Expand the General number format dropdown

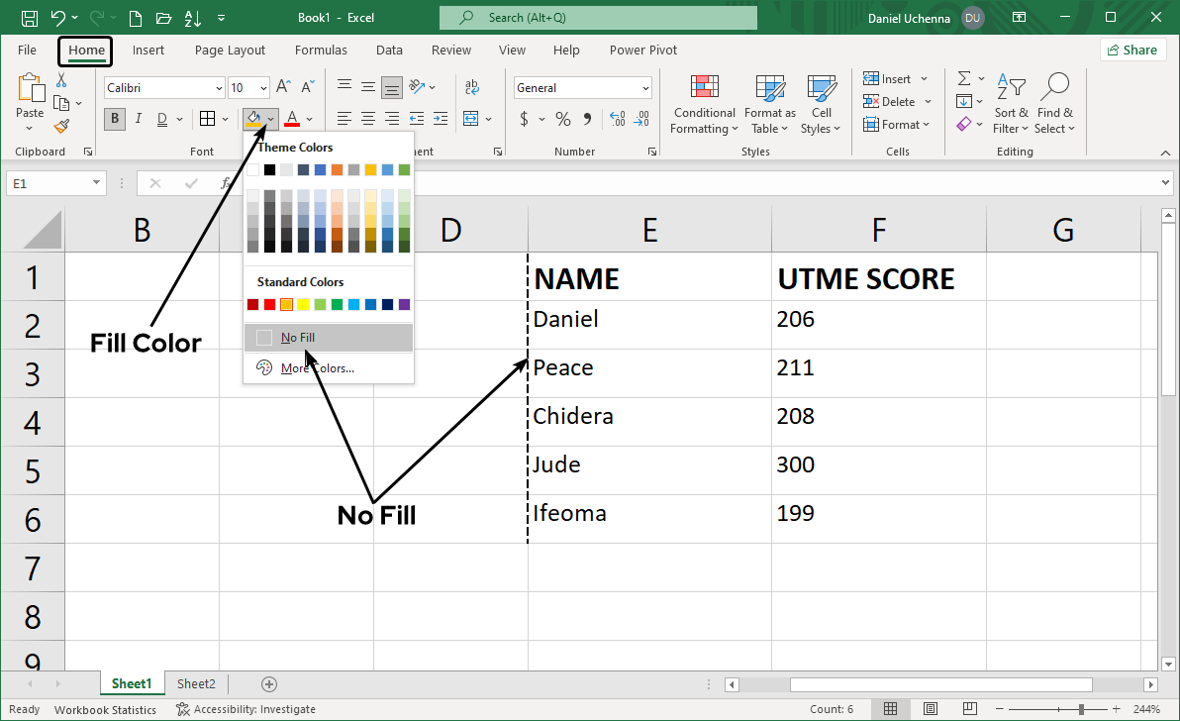click(645, 88)
